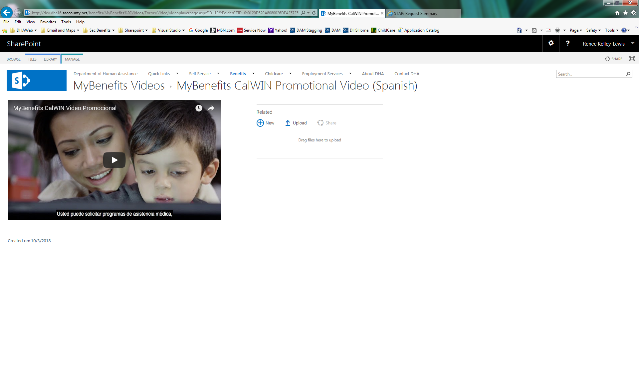Open the Contact DHA navigation link

407,74
